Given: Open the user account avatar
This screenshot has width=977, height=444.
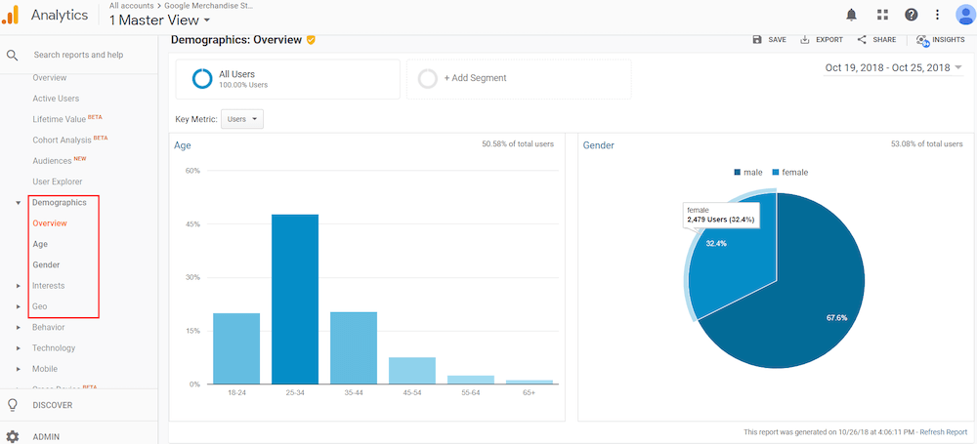Looking at the screenshot, I should click(964, 15).
